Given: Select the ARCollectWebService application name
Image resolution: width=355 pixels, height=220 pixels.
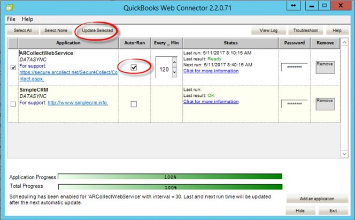Looking at the screenshot, I should pos(47,53).
